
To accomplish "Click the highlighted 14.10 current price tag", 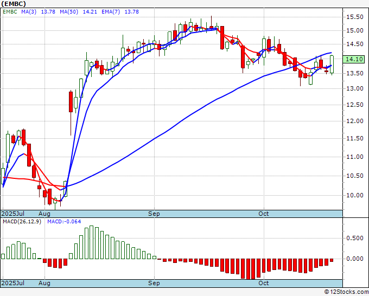I will click(x=354, y=59).
